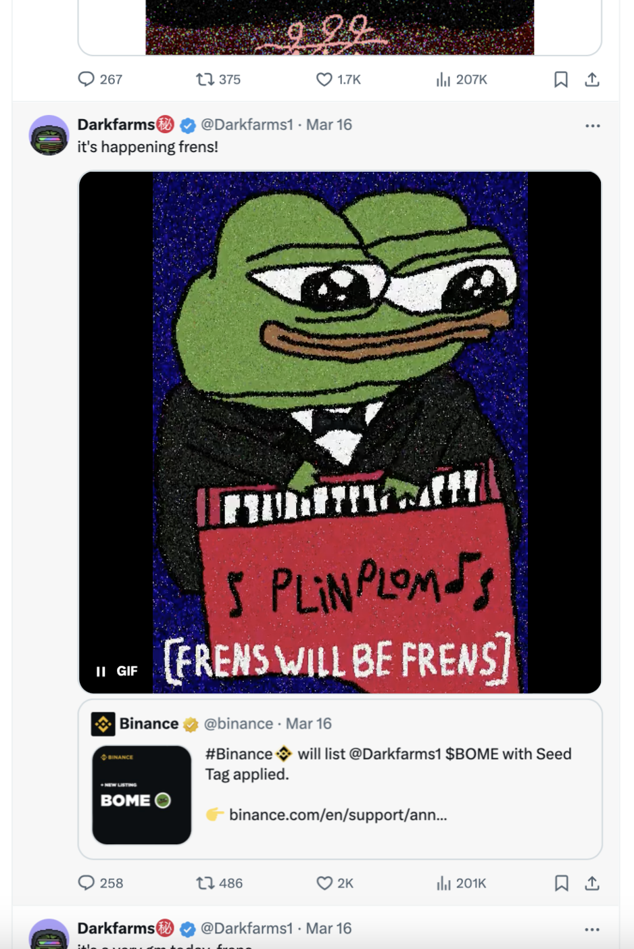The height and width of the screenshot is (949, 634).
Task: Open the @Darkfarms1 handle of middle tweet
Action: [247, 124]
